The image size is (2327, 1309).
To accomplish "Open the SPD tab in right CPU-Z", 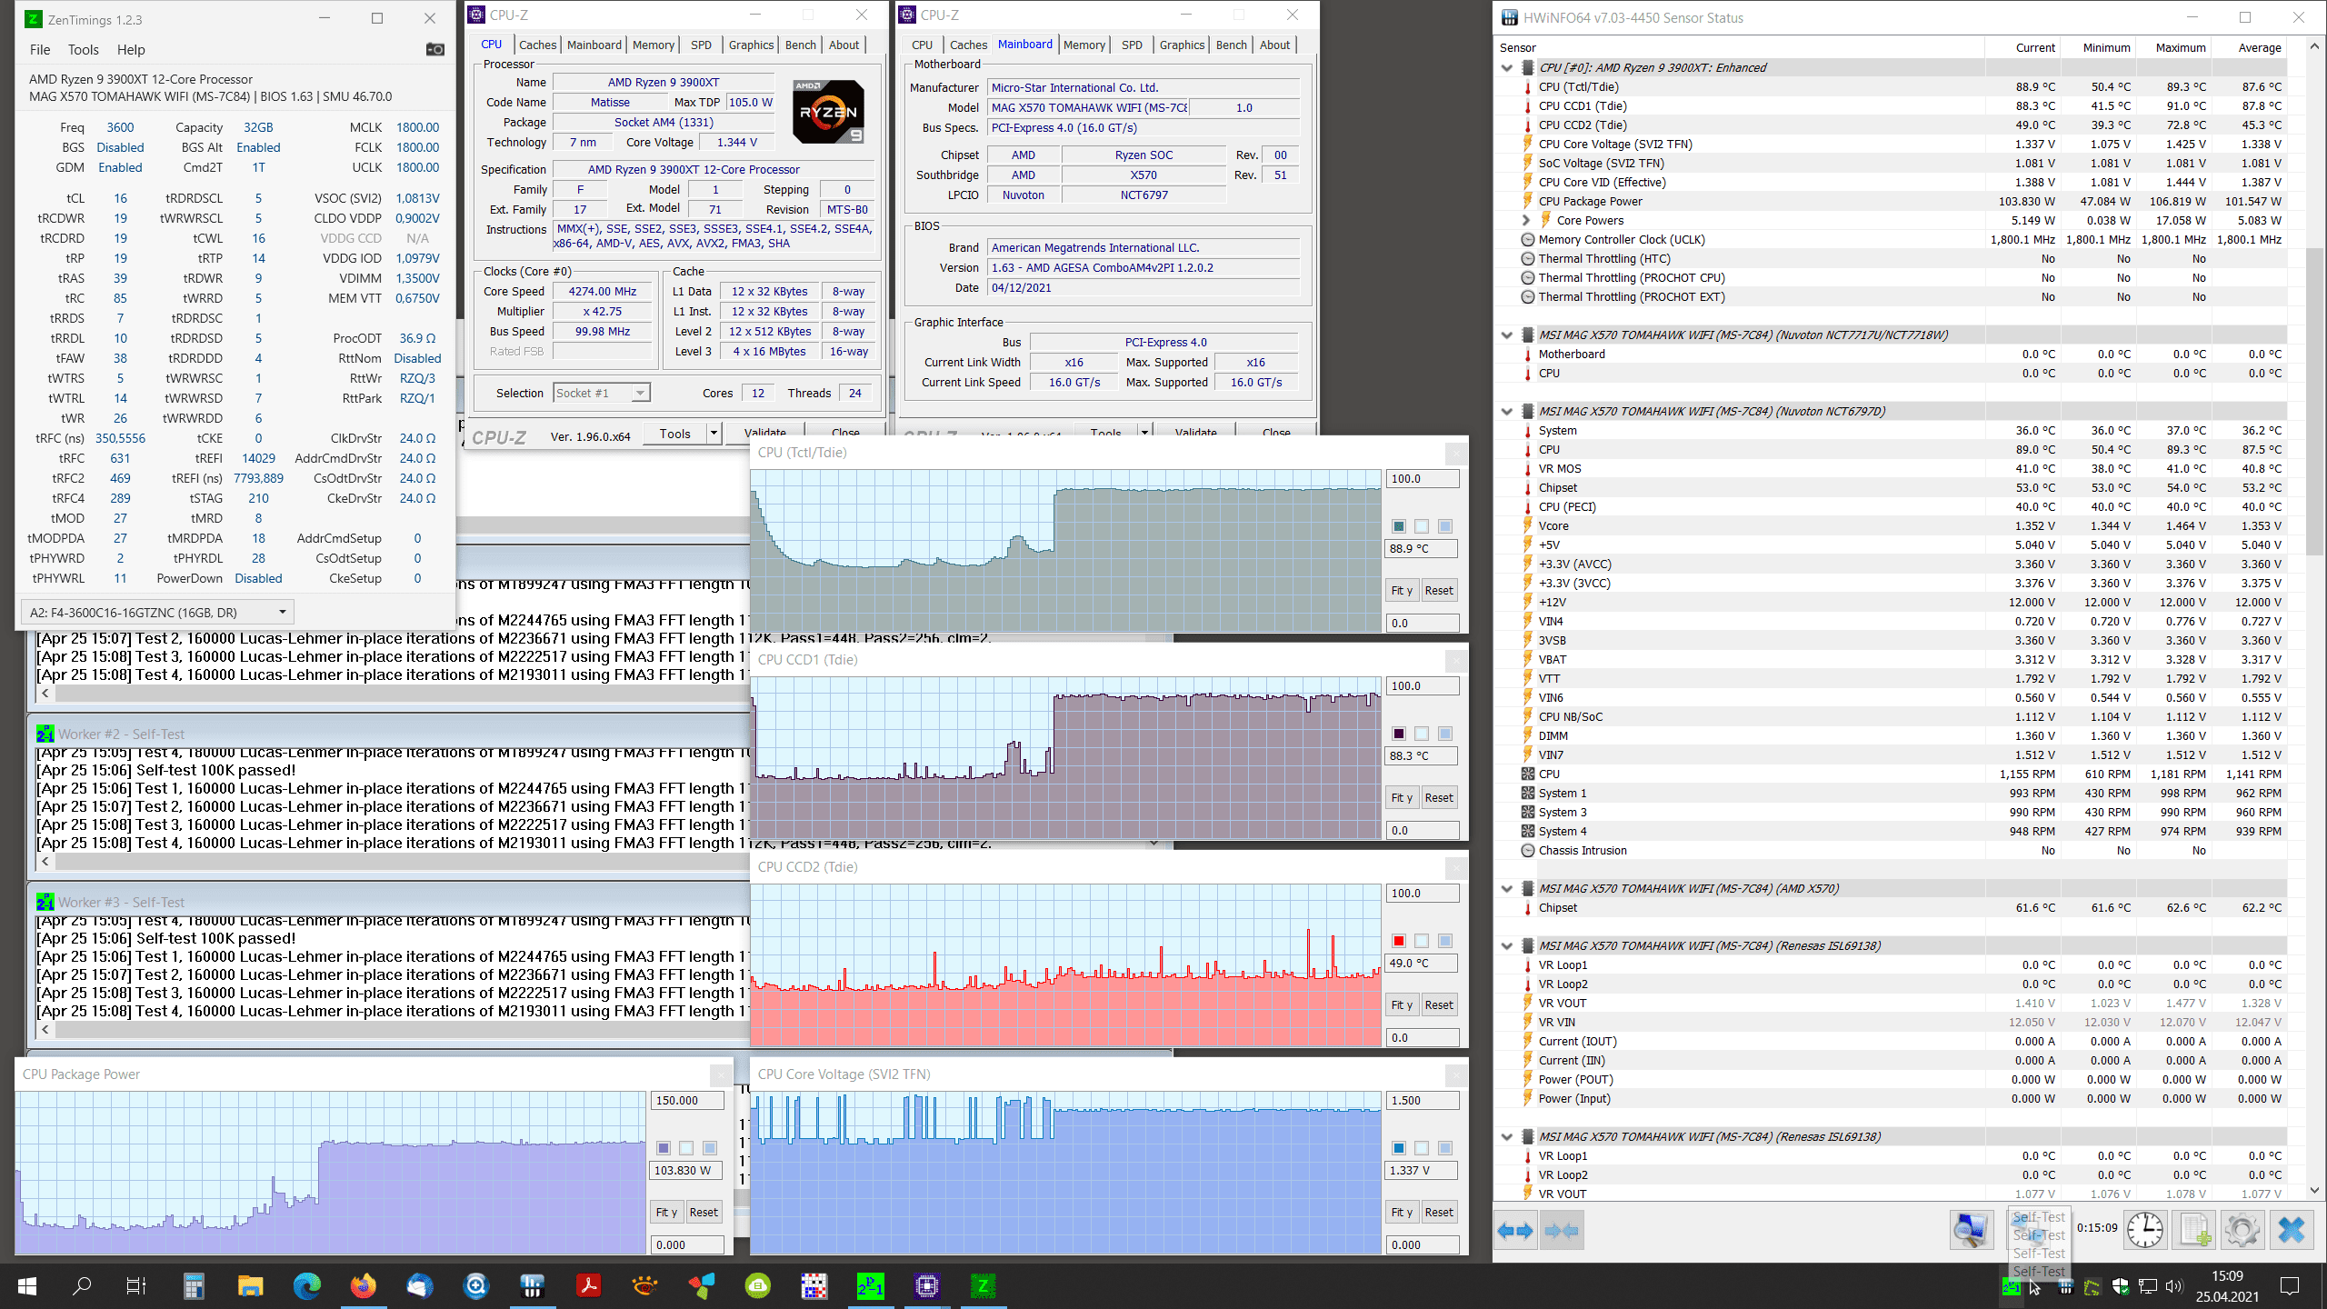I will coord(1132,45).
